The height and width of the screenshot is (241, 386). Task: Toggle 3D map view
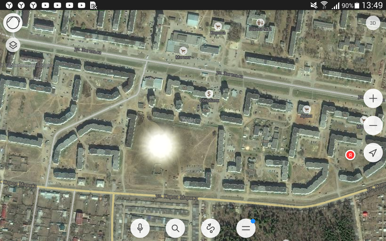(373, 23)
